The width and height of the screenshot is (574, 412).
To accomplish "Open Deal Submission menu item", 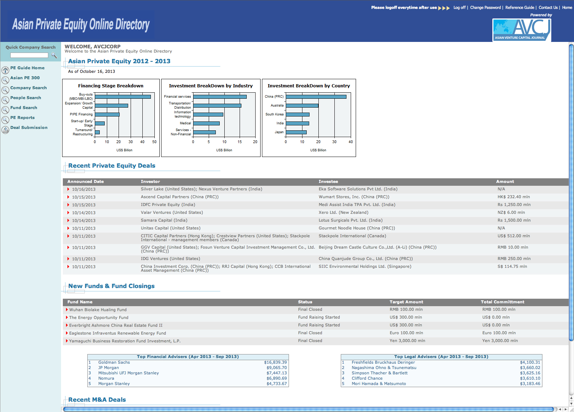I will [29, 128].
